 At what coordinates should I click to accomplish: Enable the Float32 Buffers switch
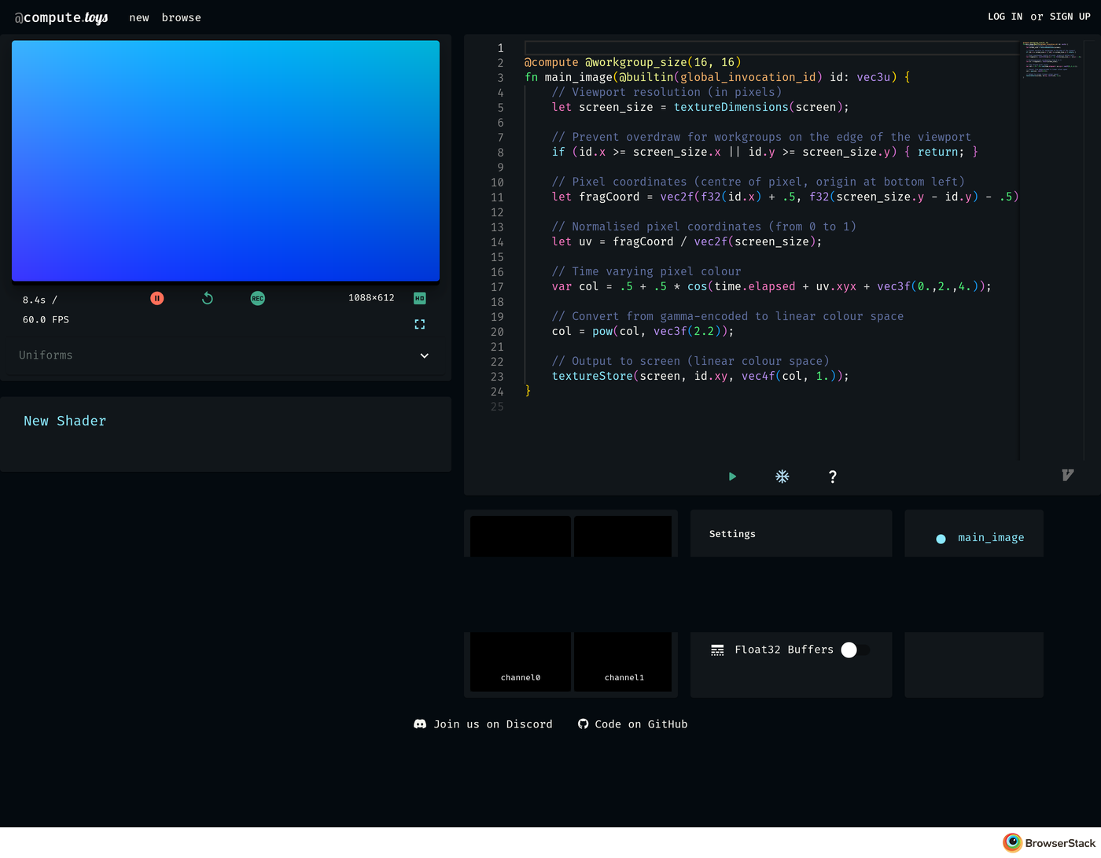pos(855,650)
